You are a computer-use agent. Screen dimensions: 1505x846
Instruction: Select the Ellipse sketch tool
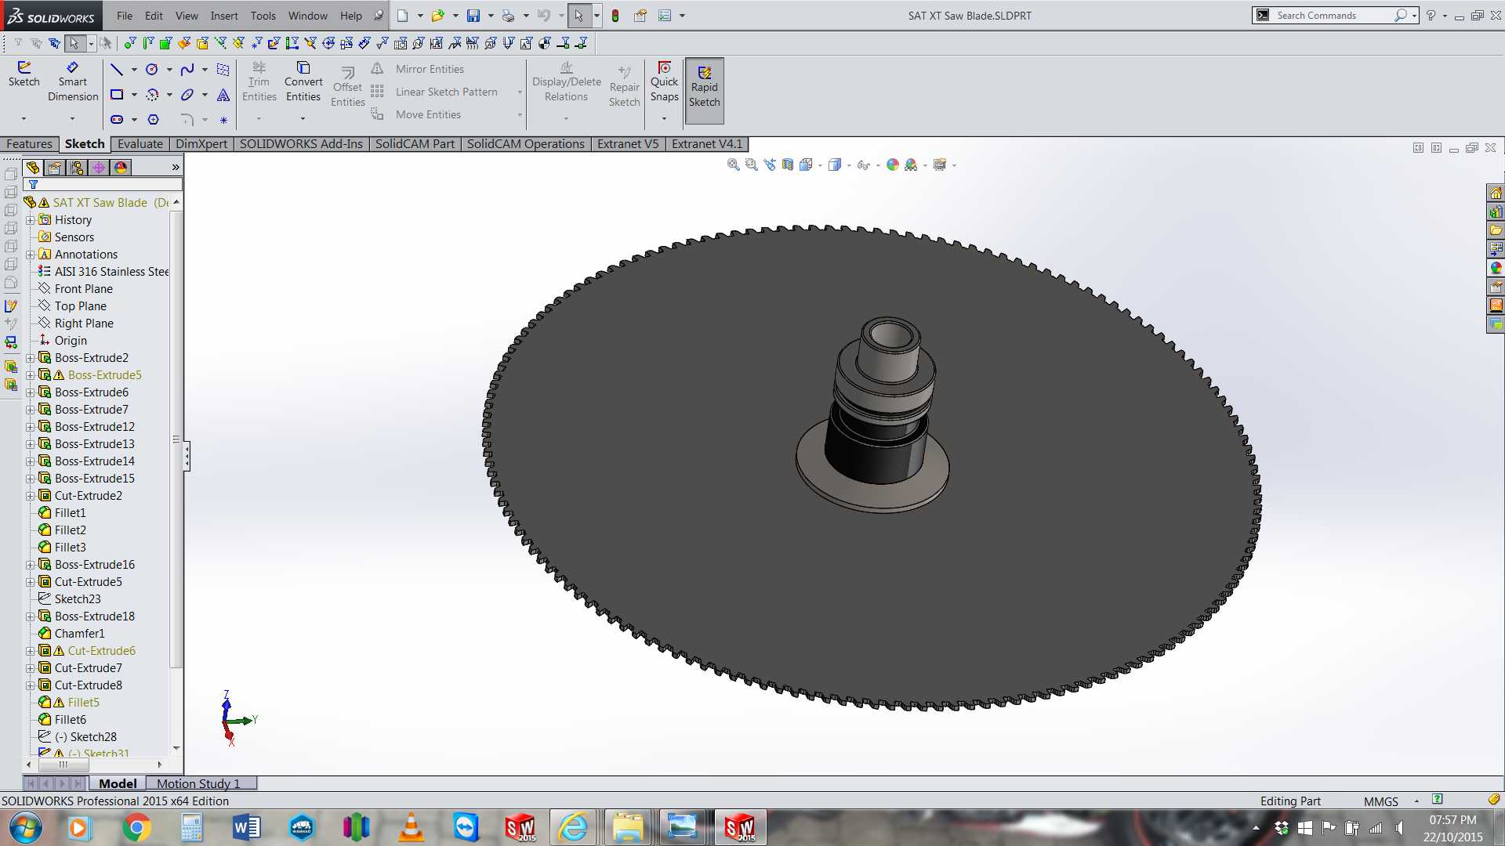pyautogui.click(x=187, y=95)
